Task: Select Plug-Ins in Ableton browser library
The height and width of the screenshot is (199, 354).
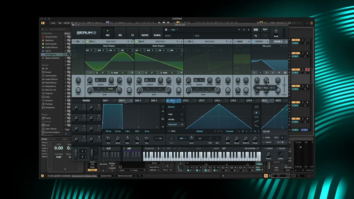Action: [49, 93]
